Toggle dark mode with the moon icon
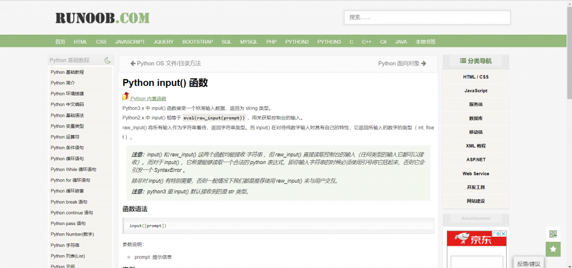This screenshot has width=572, height=268. (108, 60)
